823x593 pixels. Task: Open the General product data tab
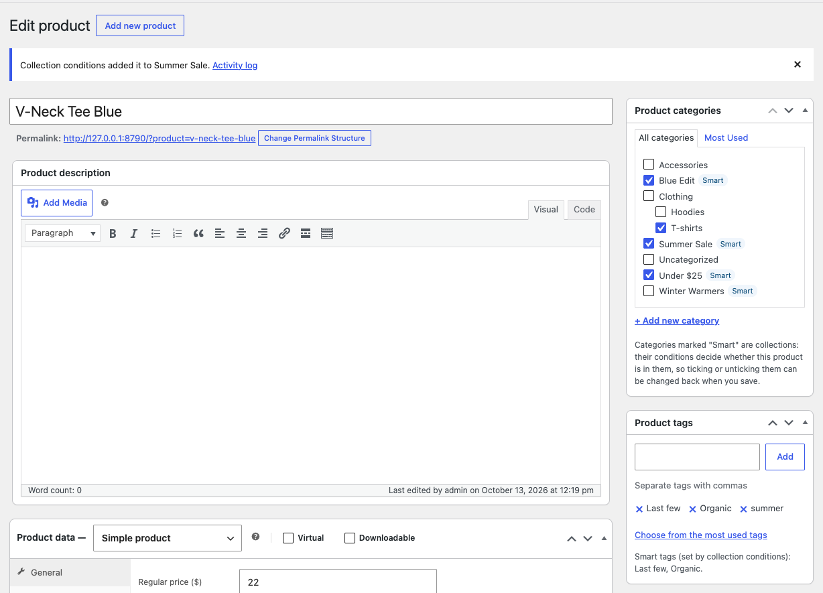(x=70, y=572)
